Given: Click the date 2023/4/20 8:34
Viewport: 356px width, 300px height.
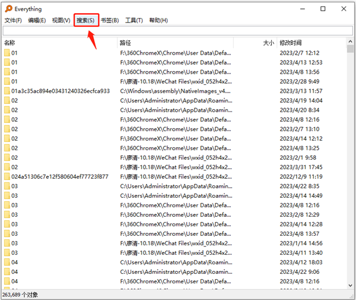Looking at the screenshot, I should point(300,110).
